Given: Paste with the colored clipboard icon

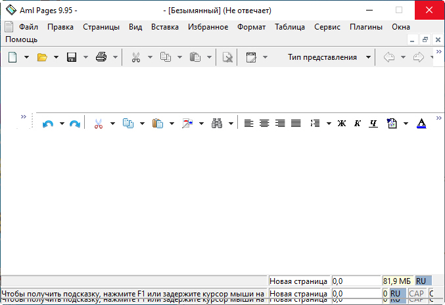Looking at the screenshot, I should coord(158,124).
